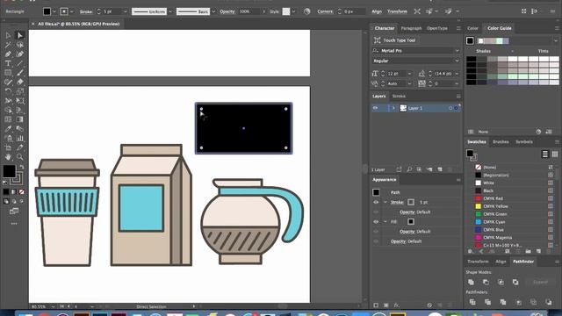This screenshot has height=316, width=562.
Task: Open the Recolor Artwork icon in toolbar
Action: tap(306, 11)
